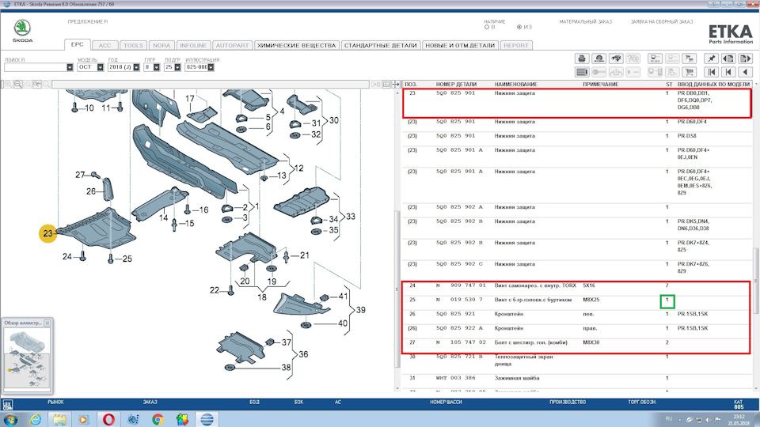The width and height of the screenshot is (760, 427).
Task: Click the zoom-to-area magnifier icon
Action: 37,85
